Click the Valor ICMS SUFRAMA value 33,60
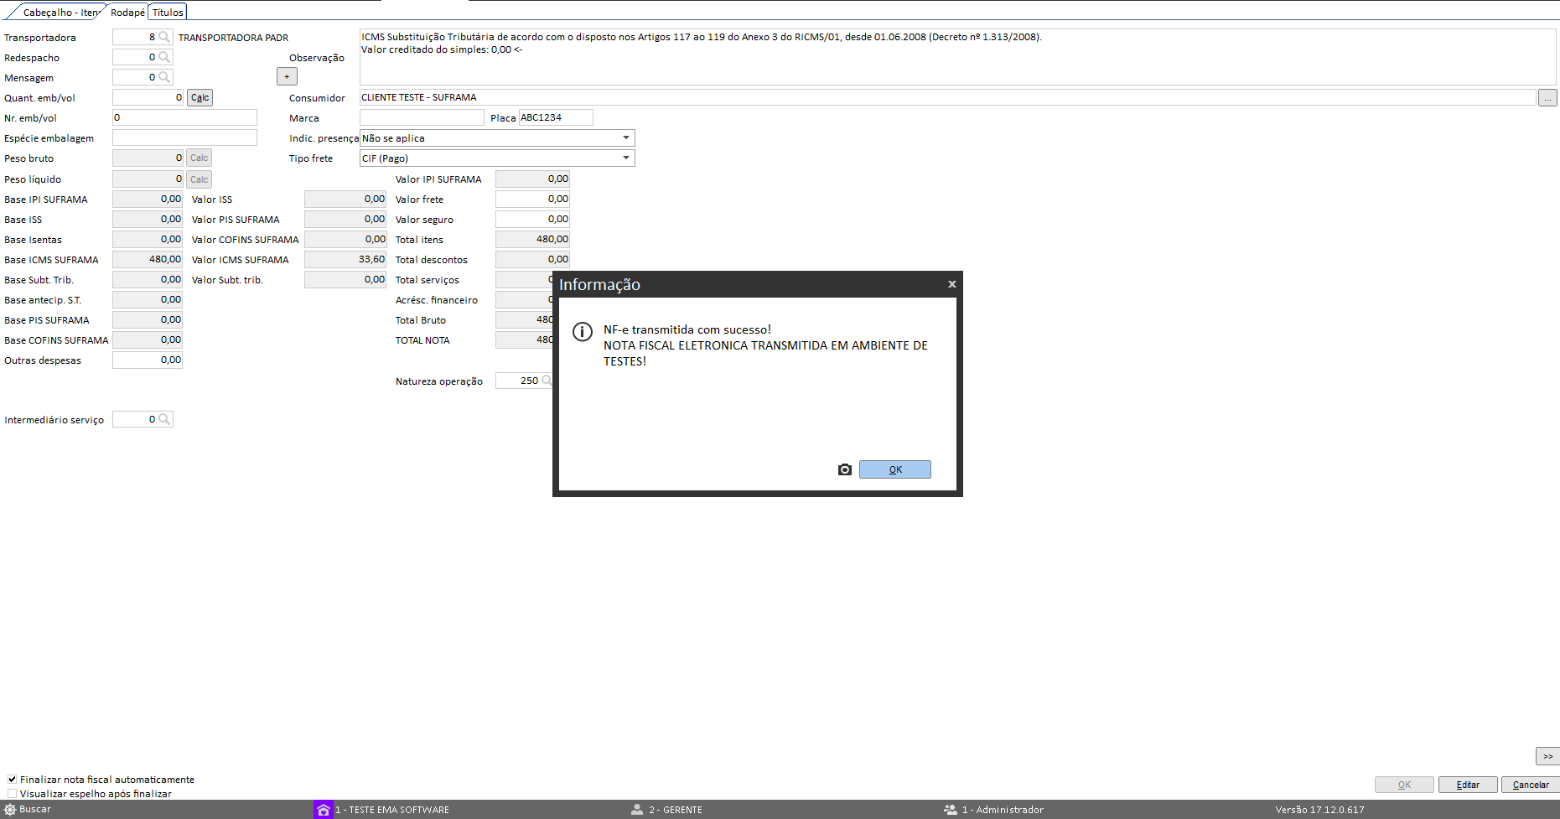The height and width of the screenshot is (819, 1560). click(x=345, y=260)
